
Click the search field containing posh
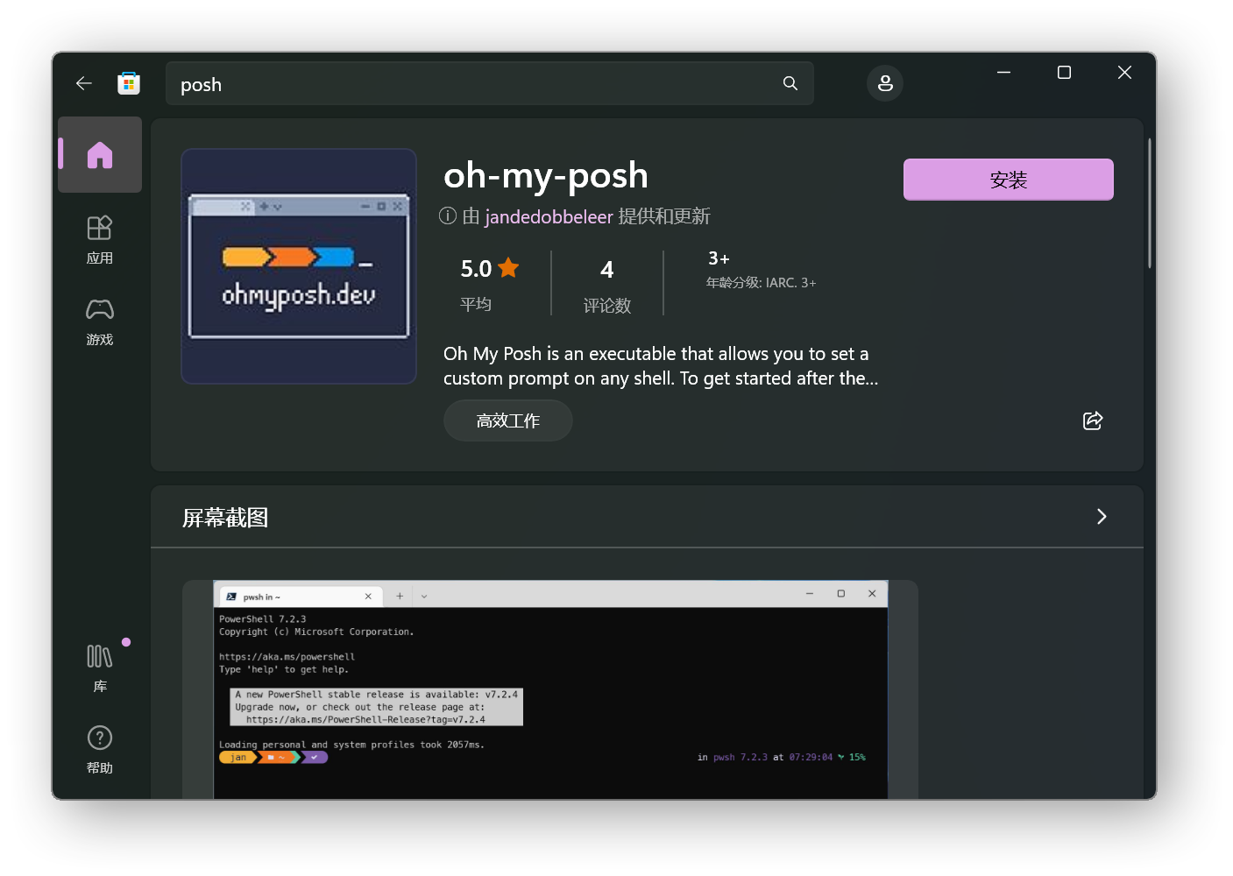click(489, 84)
